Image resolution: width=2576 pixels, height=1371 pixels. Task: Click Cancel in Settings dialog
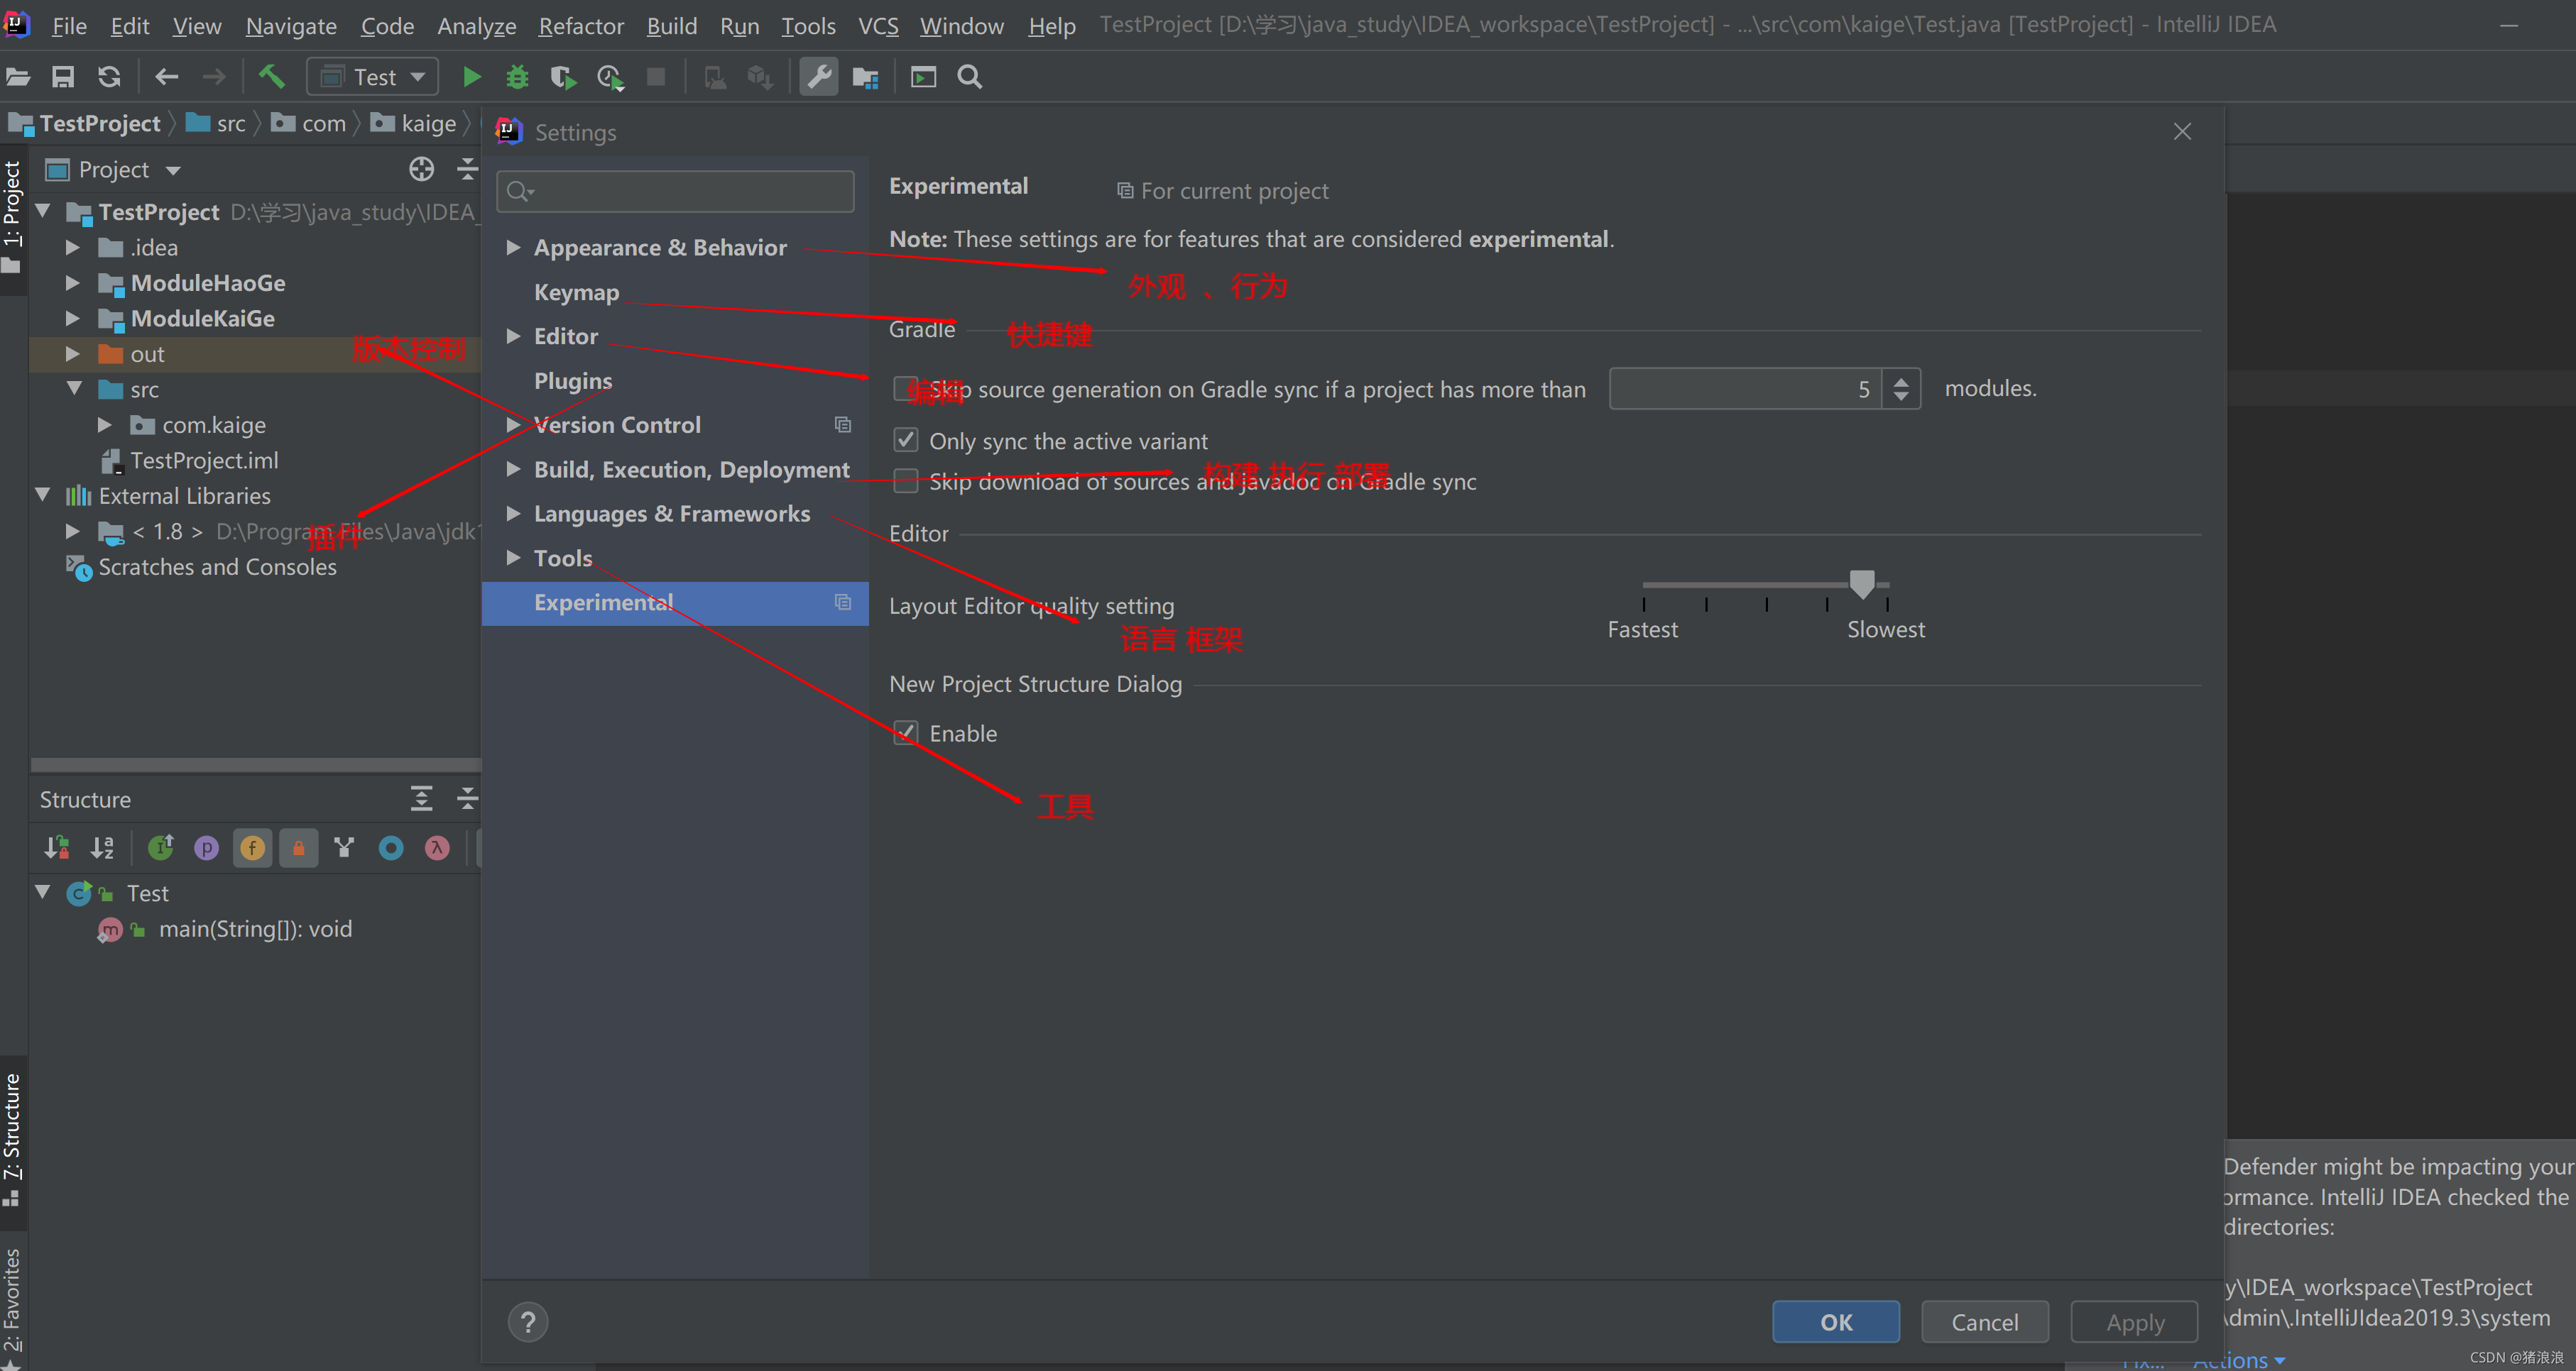pyautogui.click(x=1984, y=1321)
